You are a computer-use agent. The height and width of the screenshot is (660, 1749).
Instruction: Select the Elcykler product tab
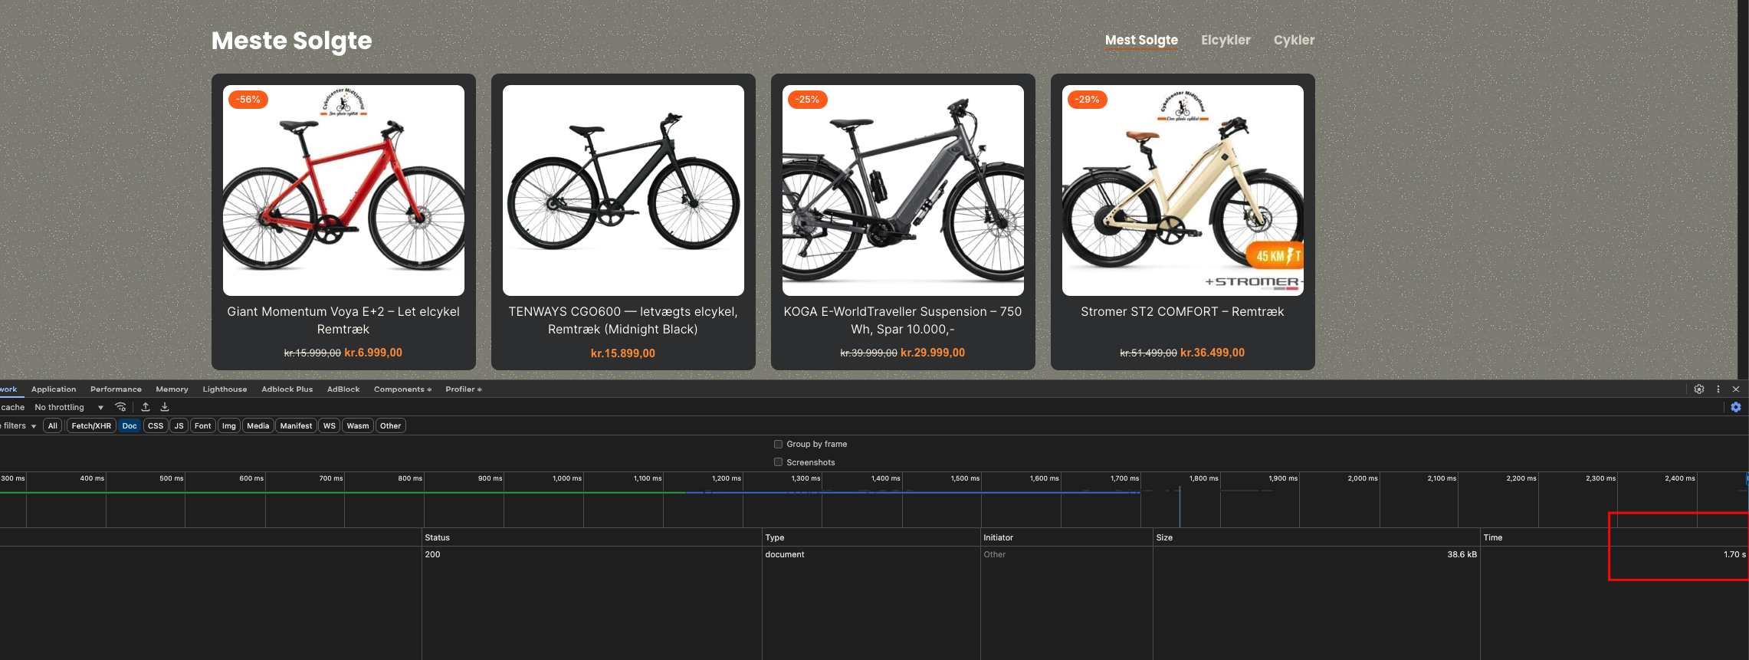tap(1226, 40)
